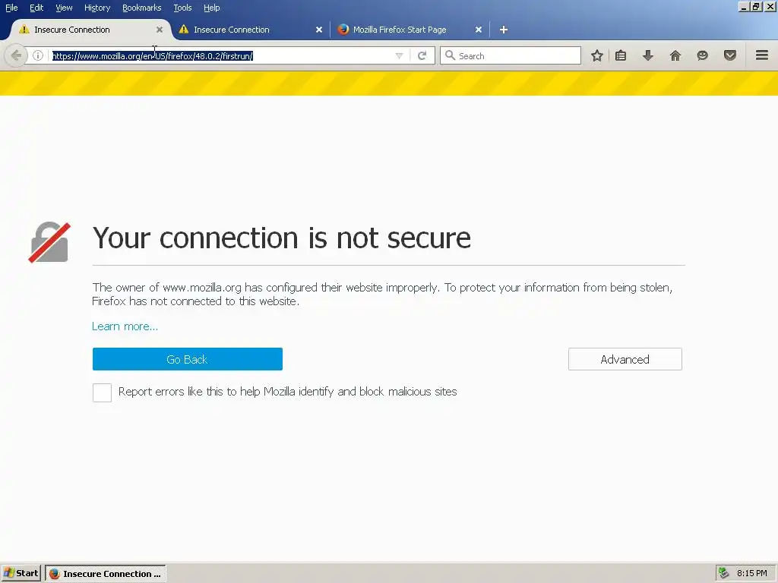This screenshot has width=778, height=583.
Task: Open the Edit menu
Action: (36, 8)
